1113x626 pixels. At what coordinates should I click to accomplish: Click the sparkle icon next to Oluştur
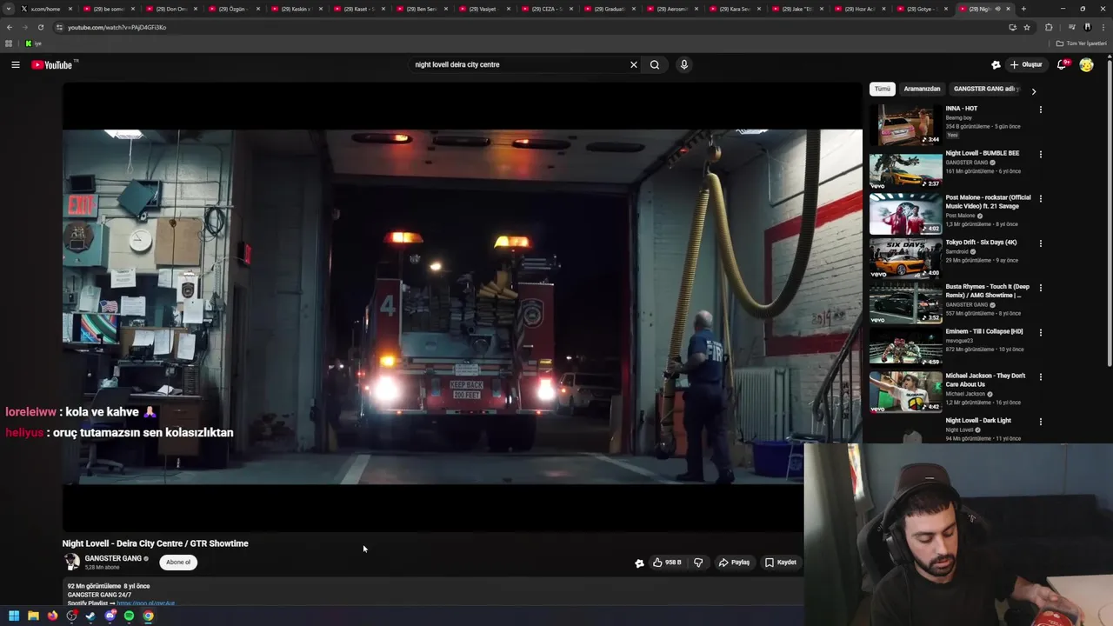pos(996,64)
